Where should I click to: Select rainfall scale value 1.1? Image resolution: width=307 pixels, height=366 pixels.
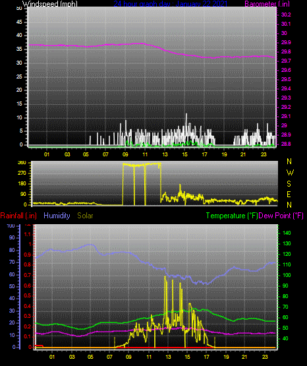pyautogui.click(x=28, y=234)
